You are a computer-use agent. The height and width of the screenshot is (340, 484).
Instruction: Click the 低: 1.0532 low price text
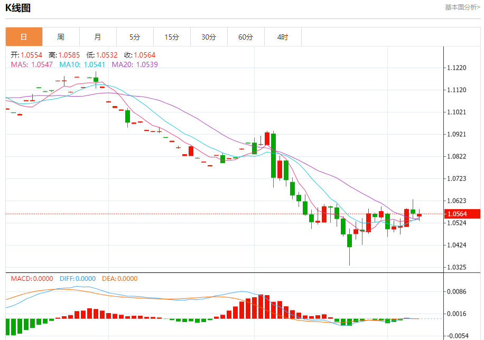[102, 55]
